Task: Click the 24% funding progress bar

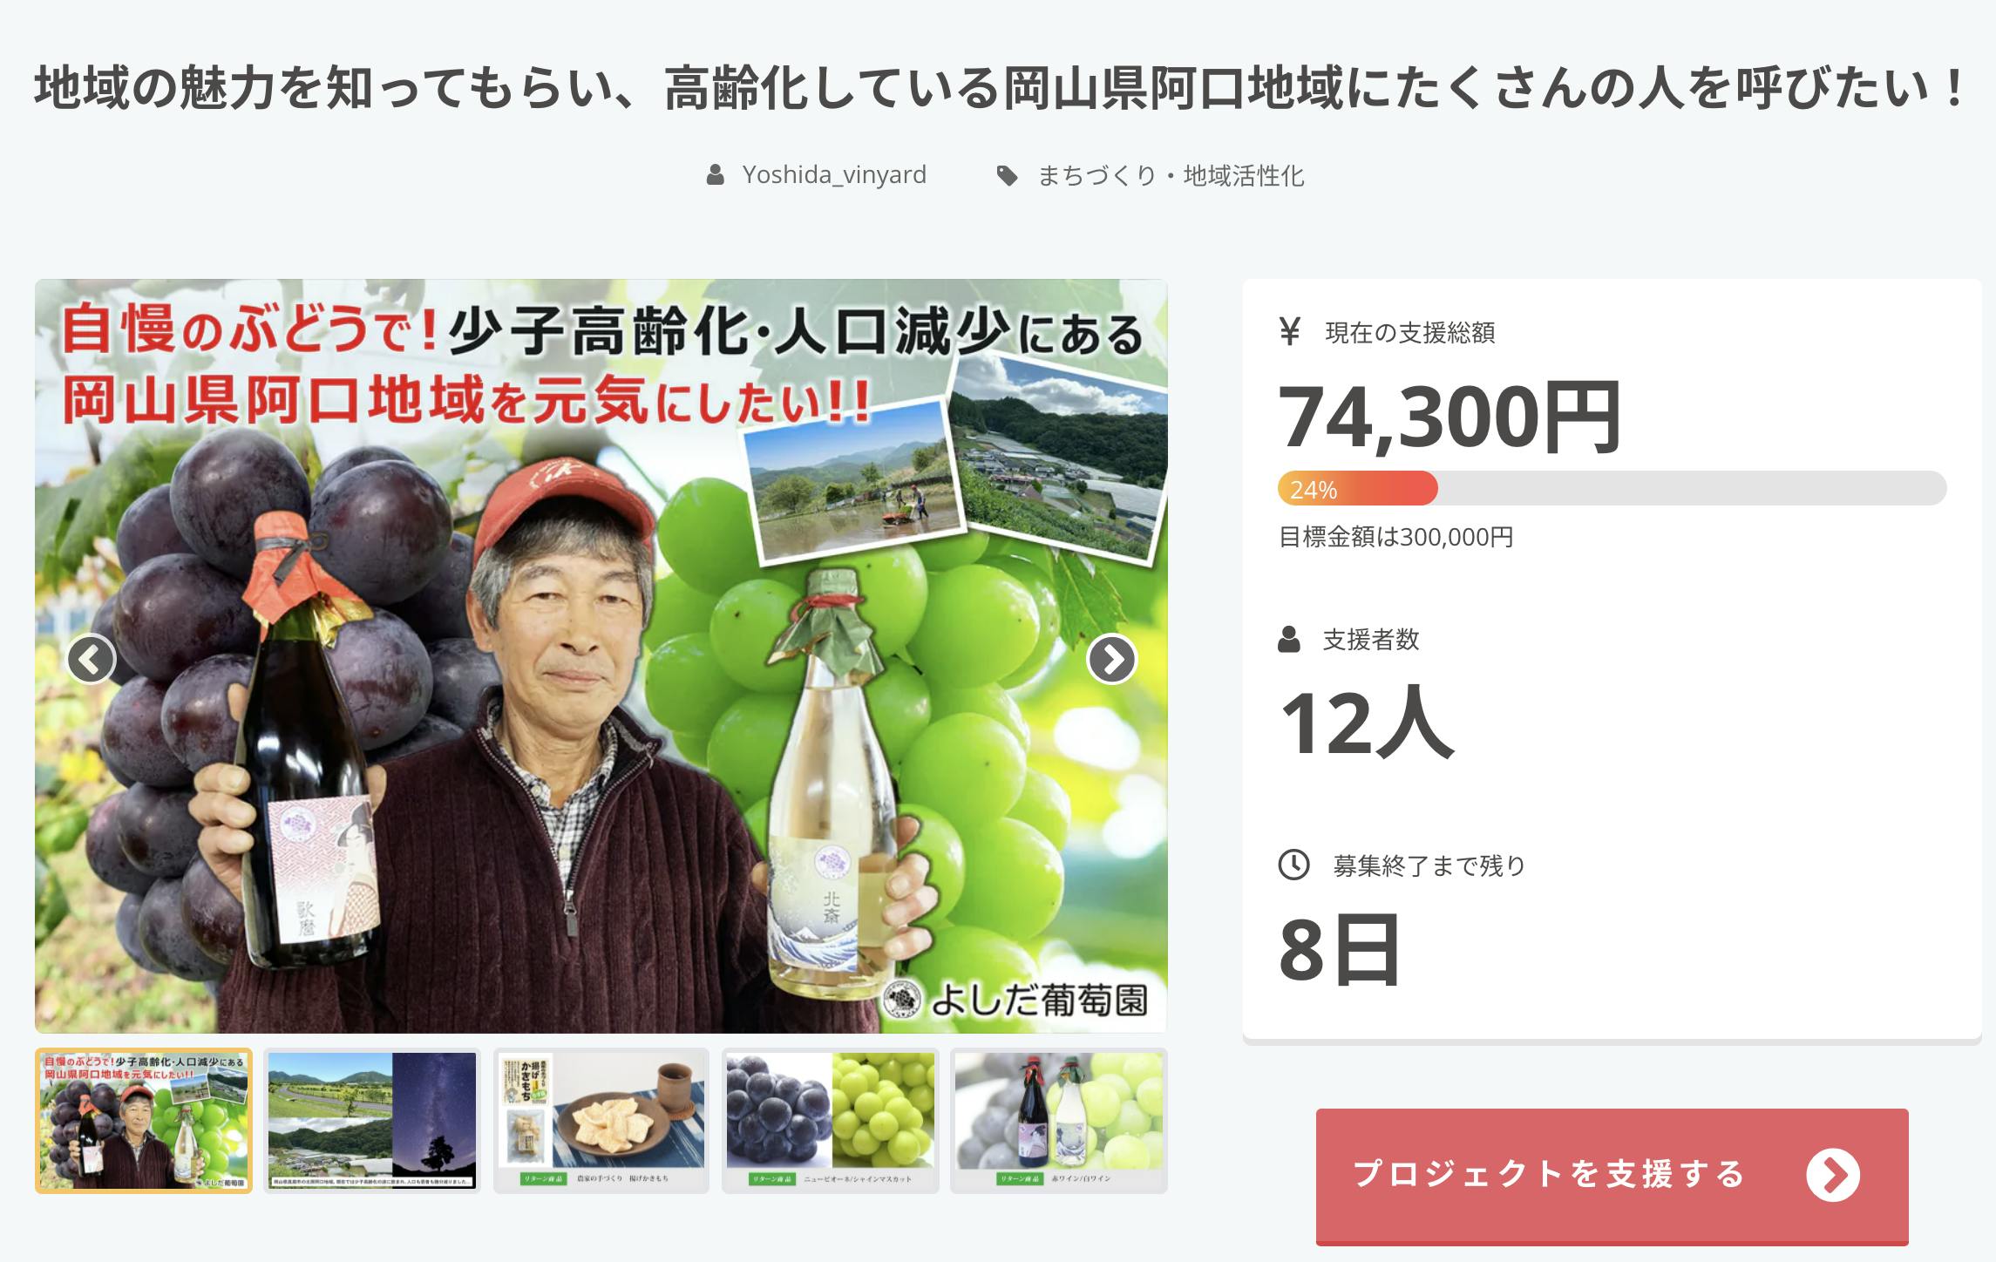Action: [x=1612, y=488]
